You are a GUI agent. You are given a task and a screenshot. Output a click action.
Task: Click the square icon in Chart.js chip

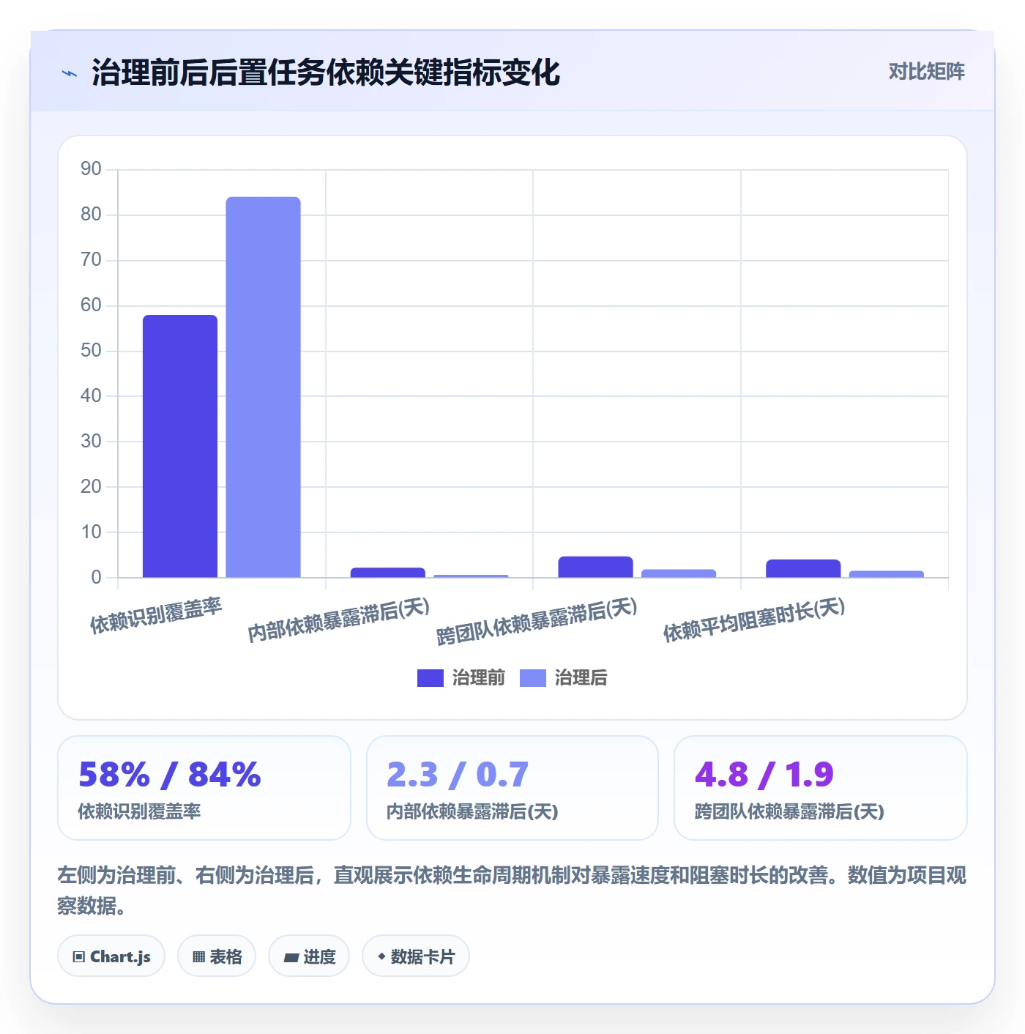[x=79, y=957]
